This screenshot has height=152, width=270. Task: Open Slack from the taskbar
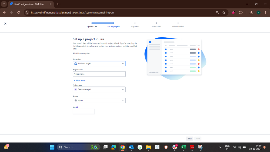[x=175, y=147]
